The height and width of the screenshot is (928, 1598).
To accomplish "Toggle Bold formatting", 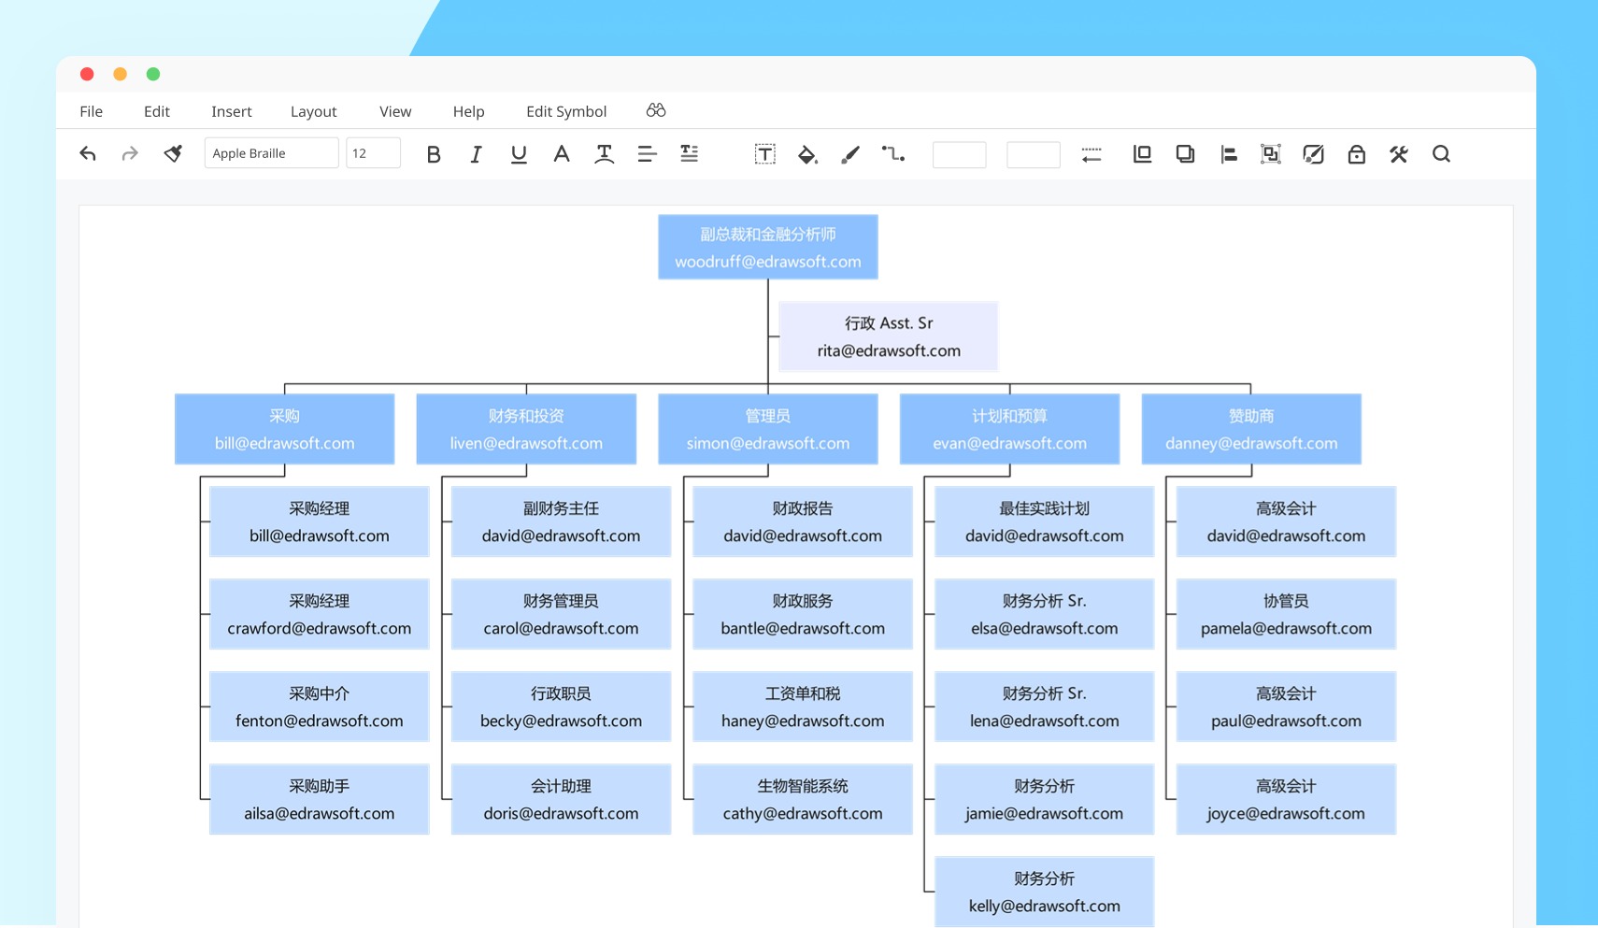I will tap(434, 154).
